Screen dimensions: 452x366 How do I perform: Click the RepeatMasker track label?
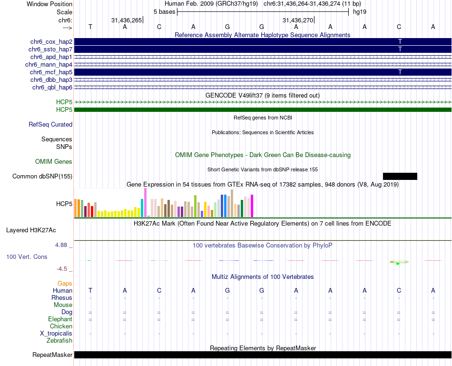click(x=52, y=355)
